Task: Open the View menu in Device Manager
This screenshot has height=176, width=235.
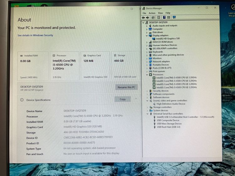Action: click(x=160, y=13)
